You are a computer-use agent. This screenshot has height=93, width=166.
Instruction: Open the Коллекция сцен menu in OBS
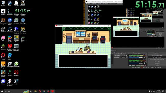click(120, 4)
